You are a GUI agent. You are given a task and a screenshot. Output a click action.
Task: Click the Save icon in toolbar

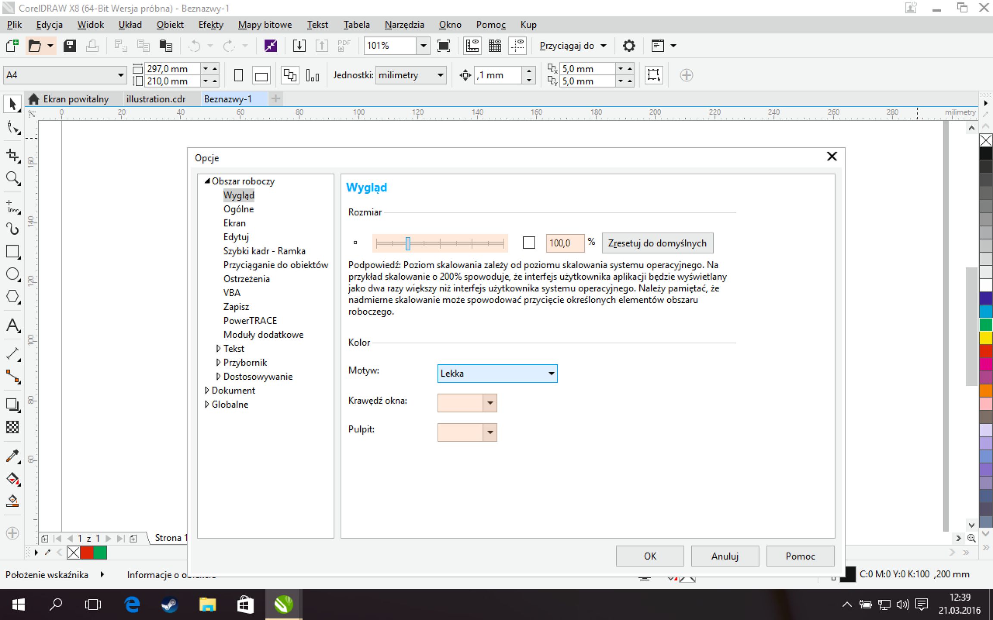tap(69, 46)
